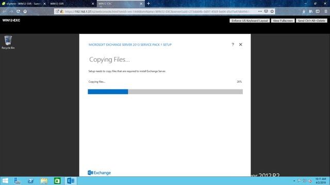Screen dimensions: 330x185
Task: Click the View Fullscreen button
Action: click(x=283, y=21)
